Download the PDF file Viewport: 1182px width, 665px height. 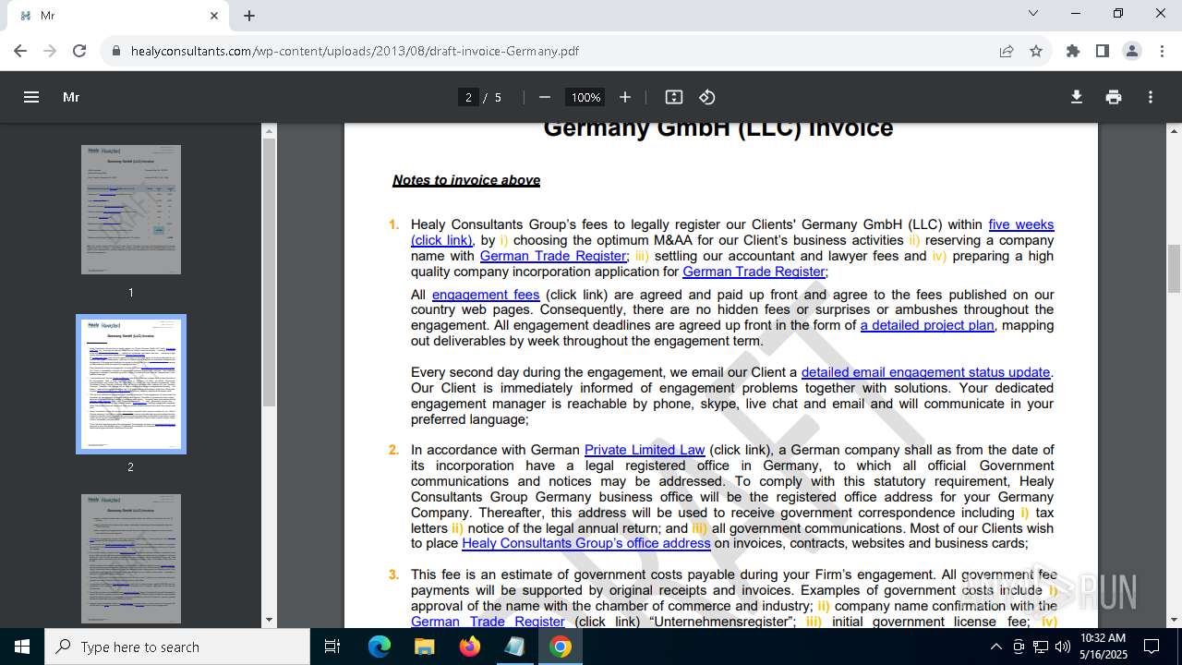[1077, 97]
